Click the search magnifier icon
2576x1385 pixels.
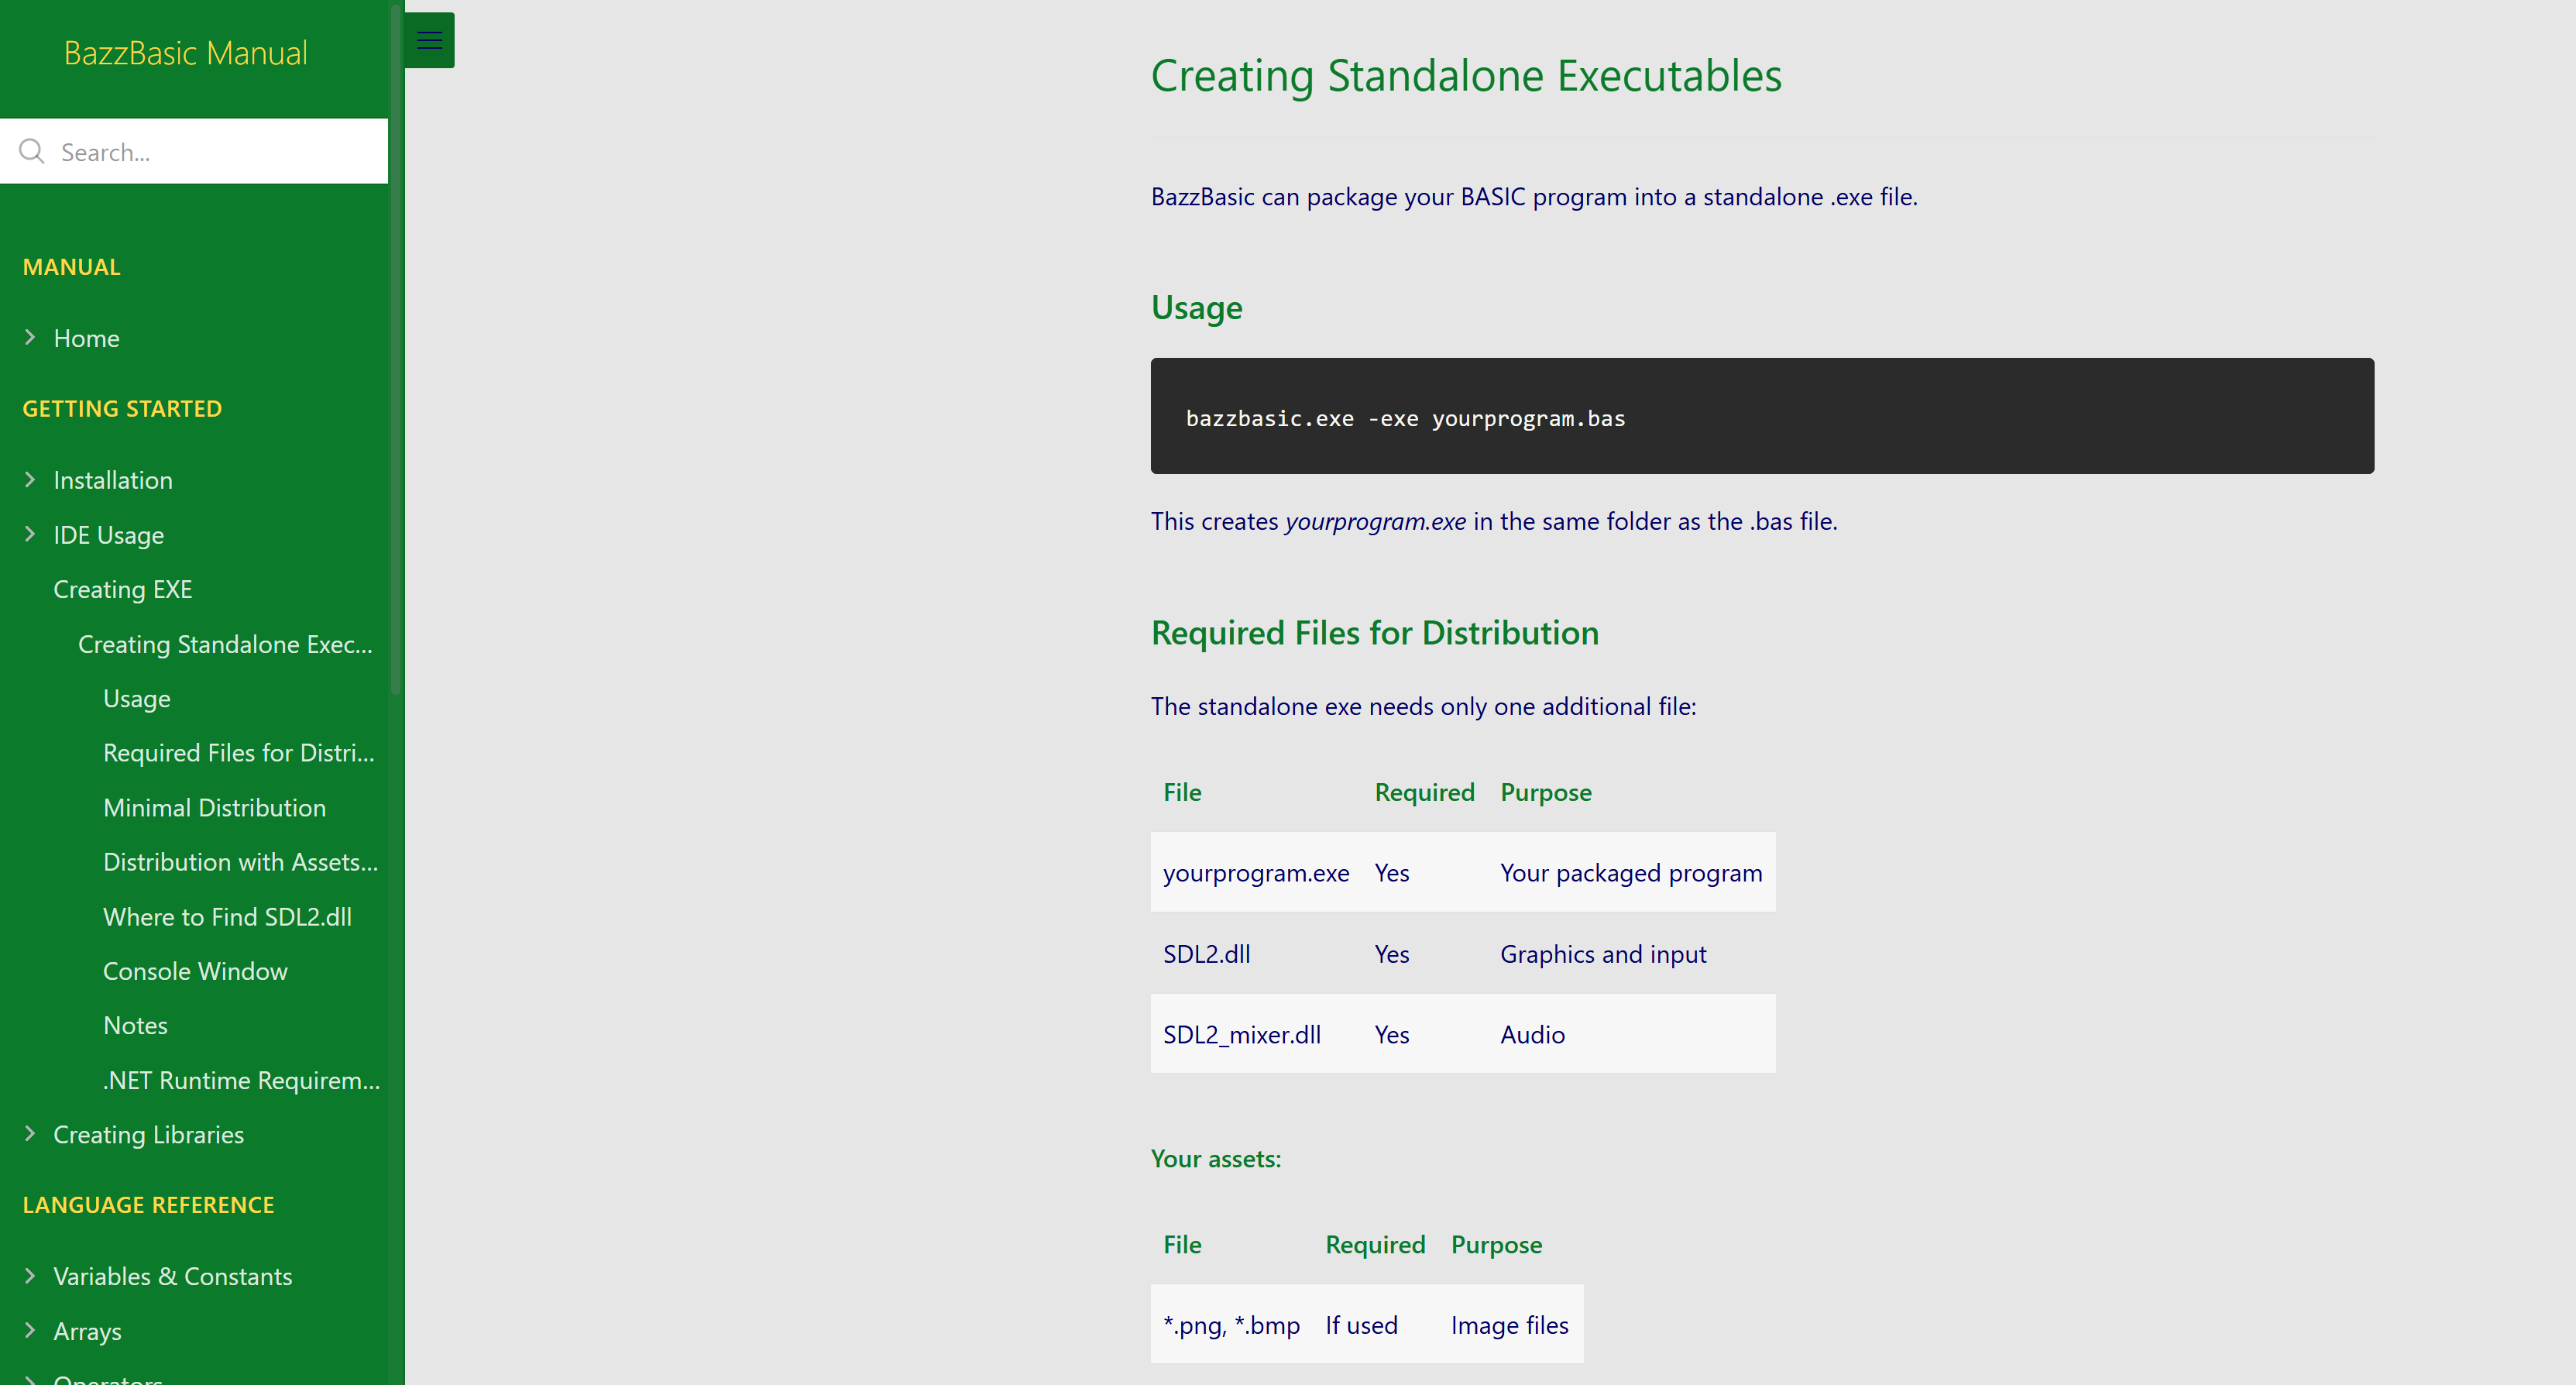32,151
